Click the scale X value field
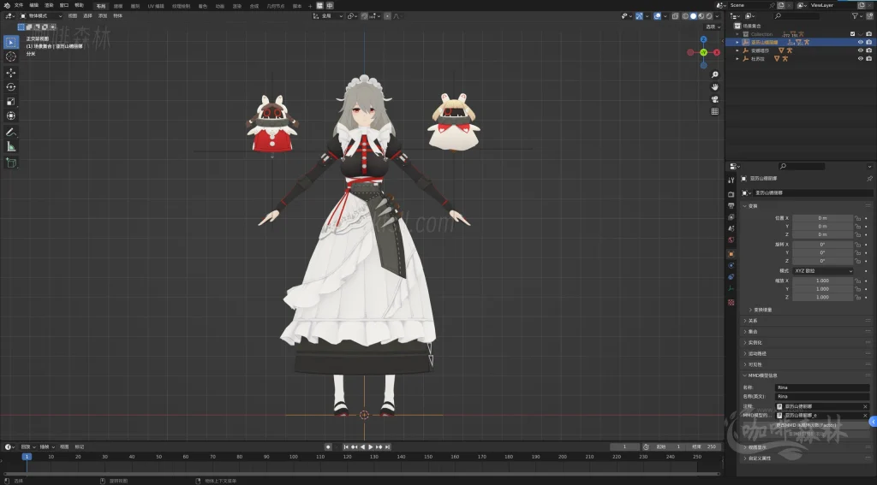The image size is (877, 485). pyautogui.click(x=823, y=281)
